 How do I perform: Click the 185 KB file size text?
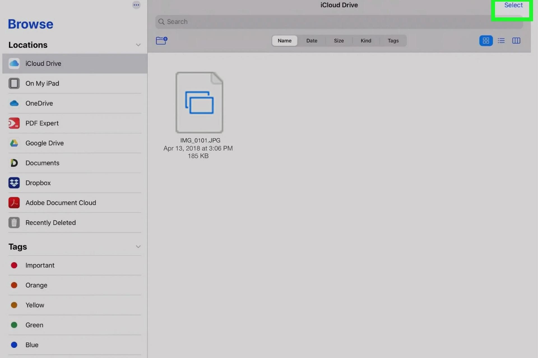tap(198, 156)
